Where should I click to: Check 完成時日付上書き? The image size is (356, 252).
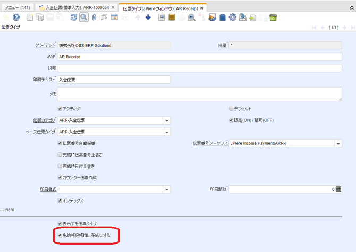pos(60,166)
